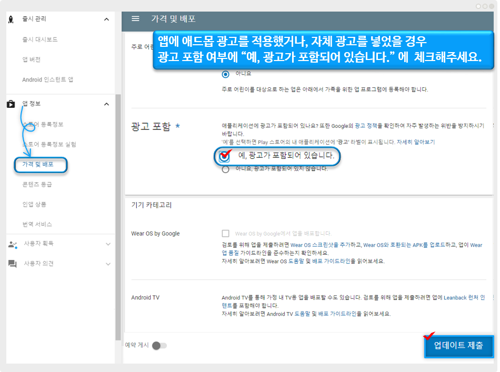The width and height of the screenshot is (500, 372).
Task: Open Android TV 배포 가이드라인 link
Action: pos(337,314)
